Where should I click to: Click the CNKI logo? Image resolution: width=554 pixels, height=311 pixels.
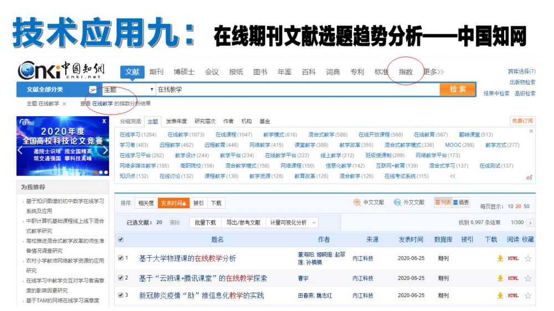(x=61, y=71)
